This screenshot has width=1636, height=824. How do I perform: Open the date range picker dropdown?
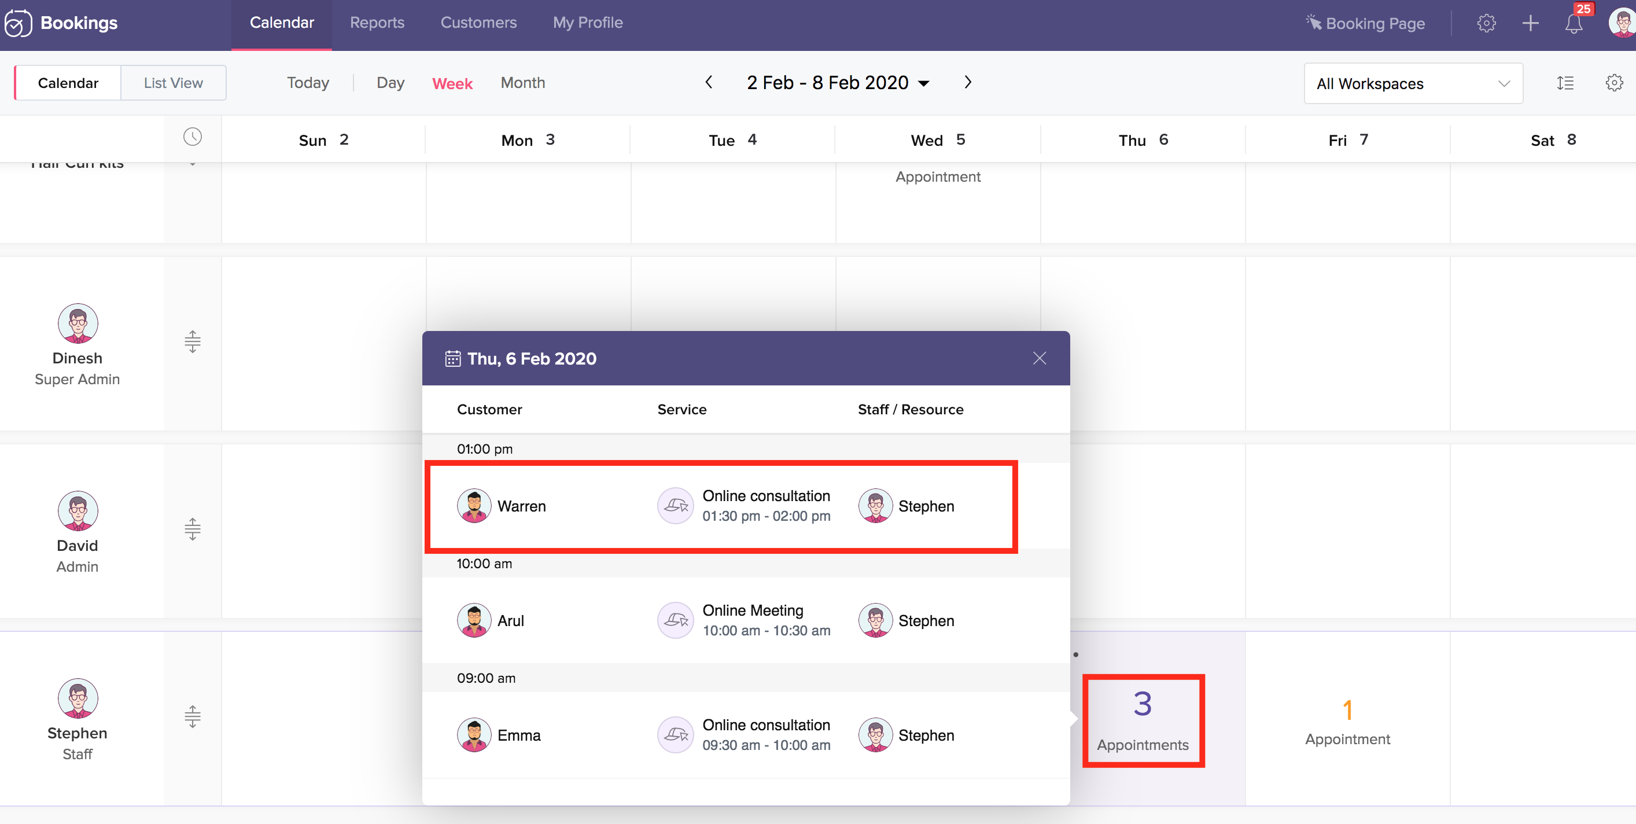(838, 83)
